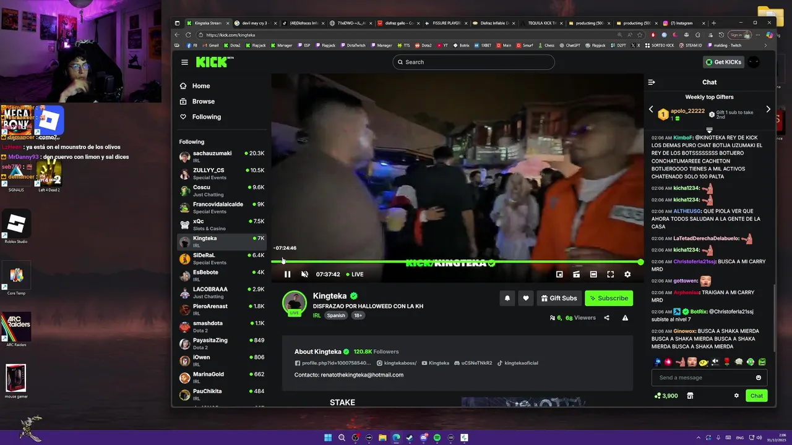
Task: Open the Chess bookmark
Action: click(546, 45)
